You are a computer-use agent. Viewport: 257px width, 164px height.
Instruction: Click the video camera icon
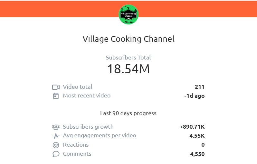[56, 87]
